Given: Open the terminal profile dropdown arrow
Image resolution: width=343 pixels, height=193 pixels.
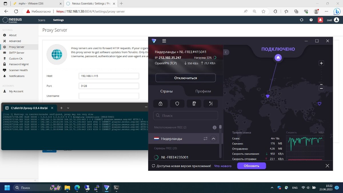Looking at the screenshot, I should tap(68, 108).
